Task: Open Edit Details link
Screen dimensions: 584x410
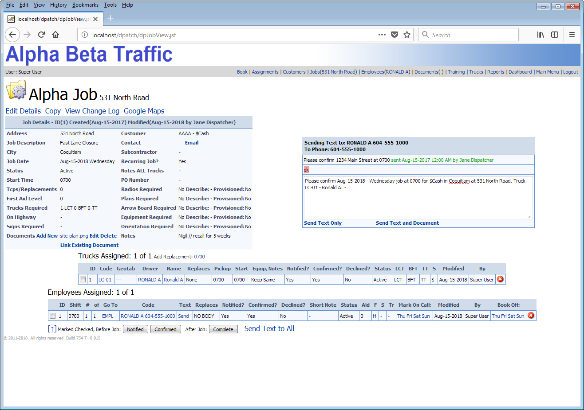Action: tap(24, 111)
